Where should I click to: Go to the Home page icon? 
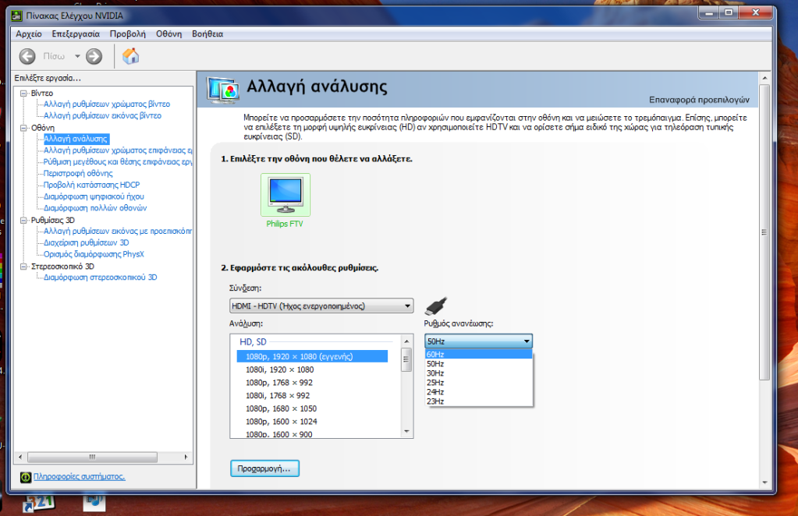pyautogui.click(x=130, y=56)
